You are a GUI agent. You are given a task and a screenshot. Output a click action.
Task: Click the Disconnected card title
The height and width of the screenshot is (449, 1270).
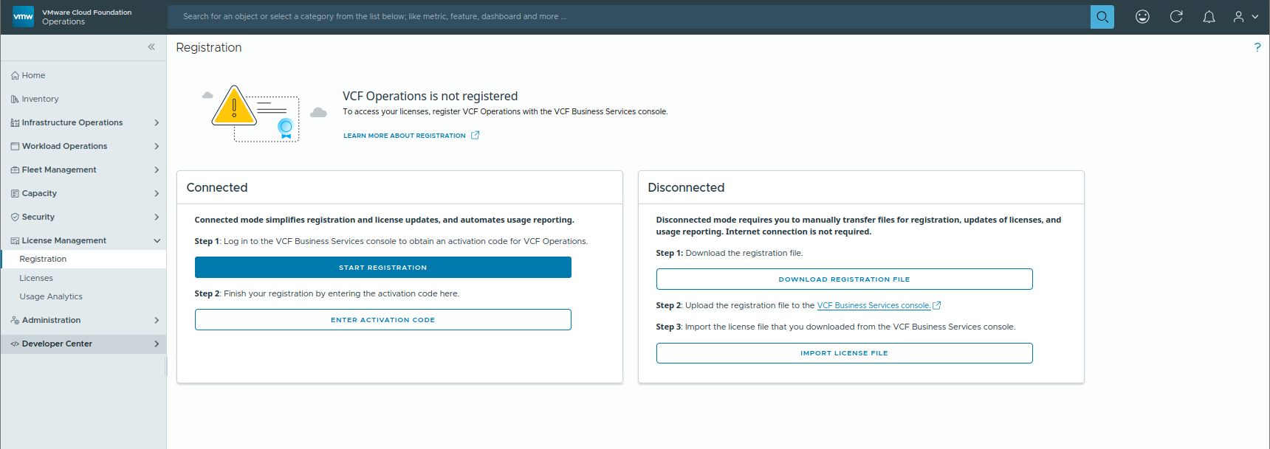tap(686, 187)
